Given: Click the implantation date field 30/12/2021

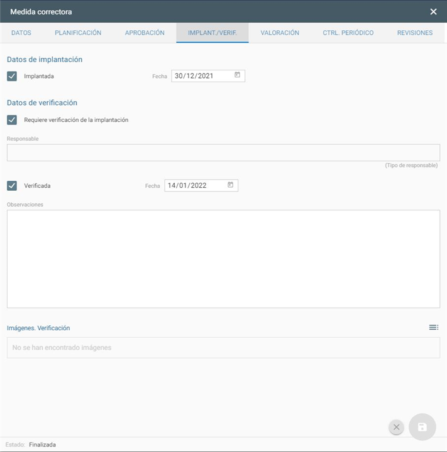Looking at the screenshot, I should 201,76.
